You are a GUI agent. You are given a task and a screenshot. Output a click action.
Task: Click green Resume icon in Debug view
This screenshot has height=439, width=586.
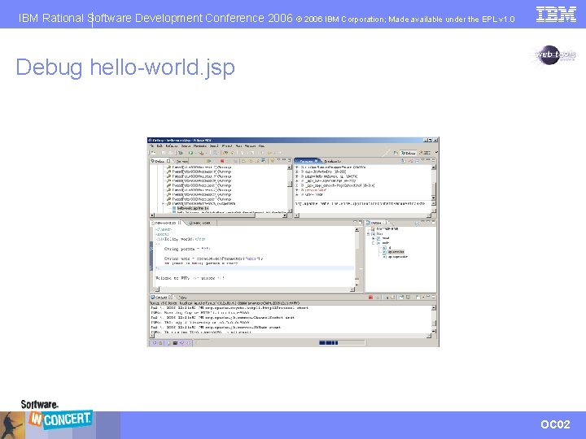(x=209, y=161)
